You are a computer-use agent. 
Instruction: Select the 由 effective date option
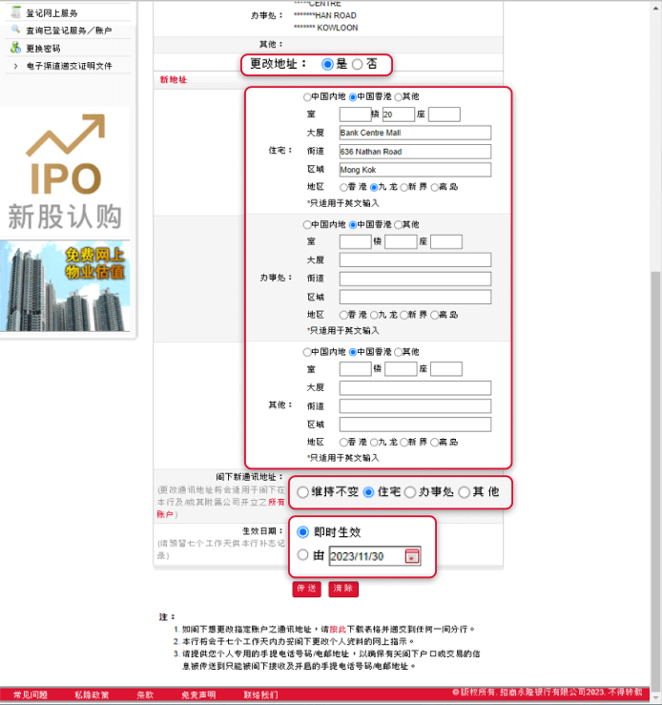pyautogui.click(x=303, y=555)
